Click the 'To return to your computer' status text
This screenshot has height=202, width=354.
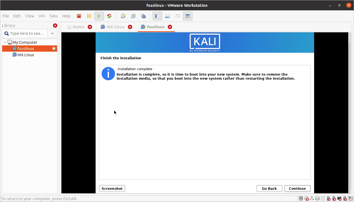tap(39, 199)
